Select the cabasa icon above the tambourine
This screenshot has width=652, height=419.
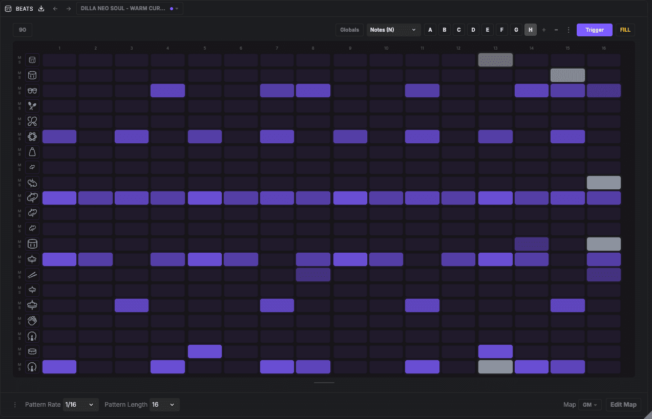32,121
